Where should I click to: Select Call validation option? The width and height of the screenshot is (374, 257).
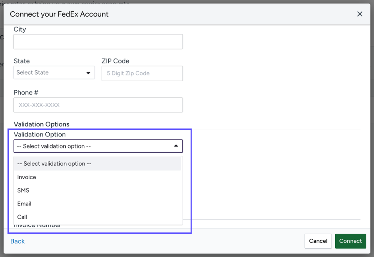pos(97,217)
